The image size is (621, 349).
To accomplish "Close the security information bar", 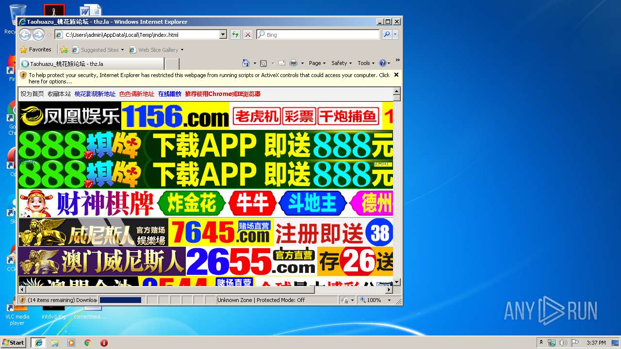I will coord(396,75).
